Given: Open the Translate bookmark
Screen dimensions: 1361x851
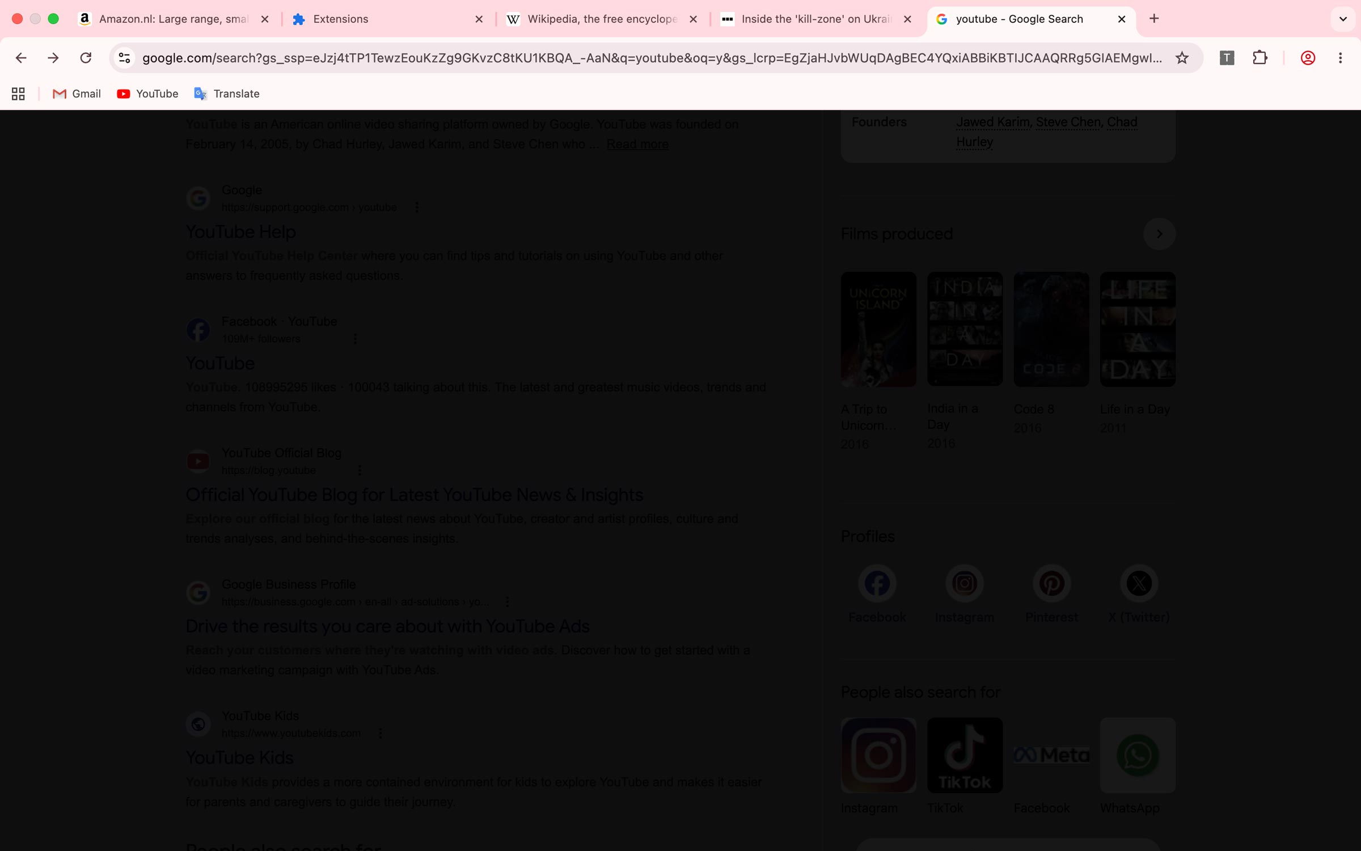Looking at the screenshot, I should (x=227, y=94).
